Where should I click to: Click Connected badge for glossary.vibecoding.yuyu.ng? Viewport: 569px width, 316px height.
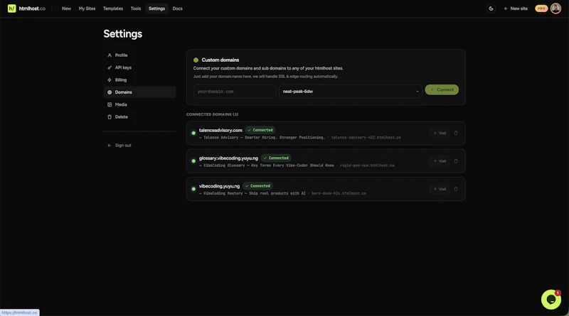276,158
